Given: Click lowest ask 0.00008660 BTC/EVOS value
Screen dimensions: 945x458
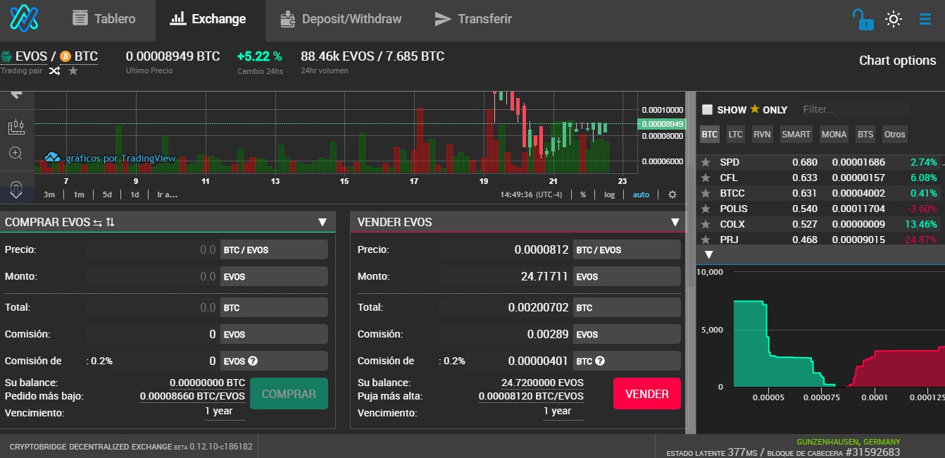Looking at the screenshot, I should (192, 396).
